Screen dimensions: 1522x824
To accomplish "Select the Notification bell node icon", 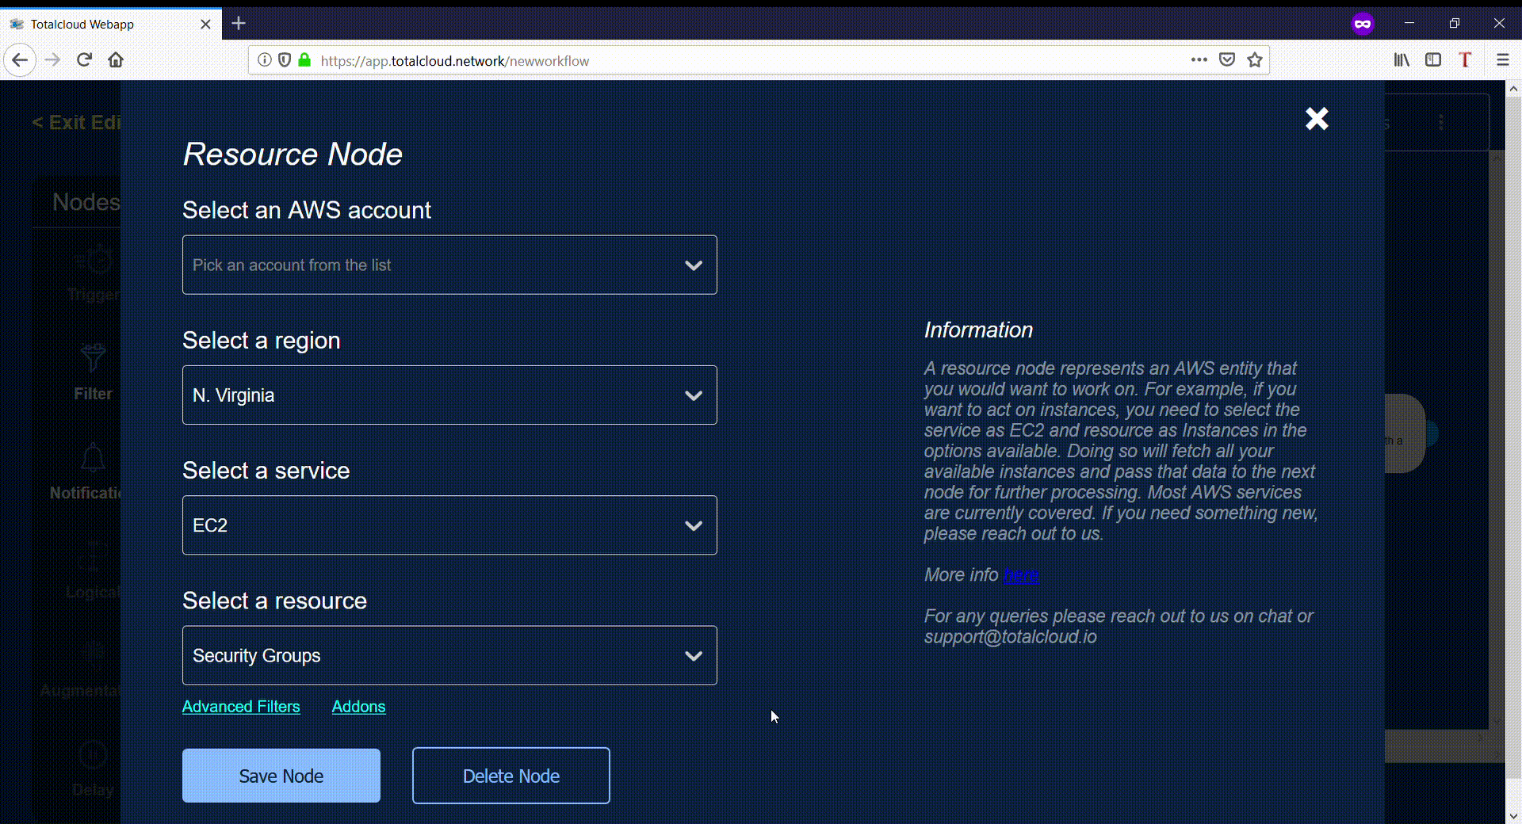I will pyautogui.click(x=93, y=458).
